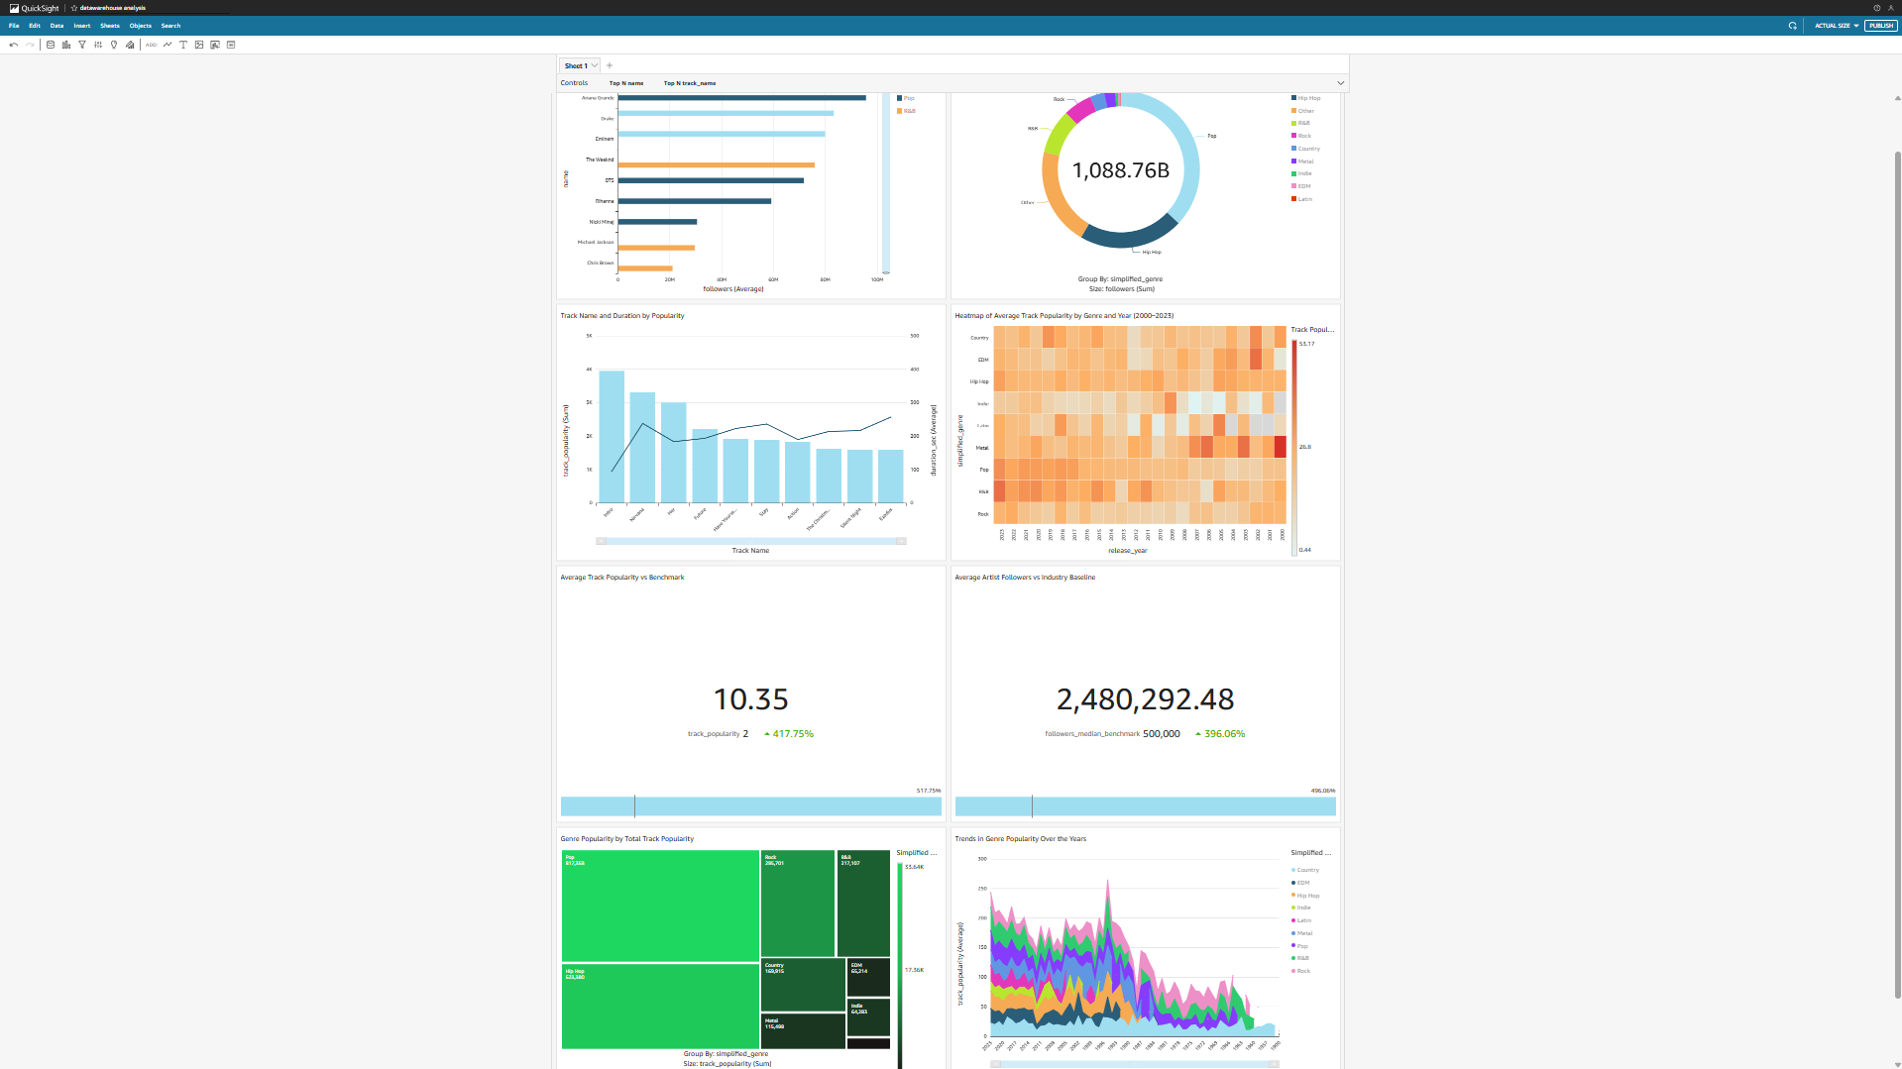Image resolution: width=1902 pixels, height=1069 pixels.
Task: Select the Sheet 1 tab
Action: click(576, 65)
